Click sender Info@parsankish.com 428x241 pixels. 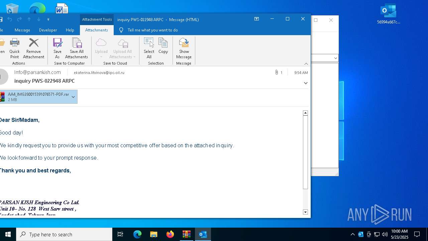tap(37, 72)
